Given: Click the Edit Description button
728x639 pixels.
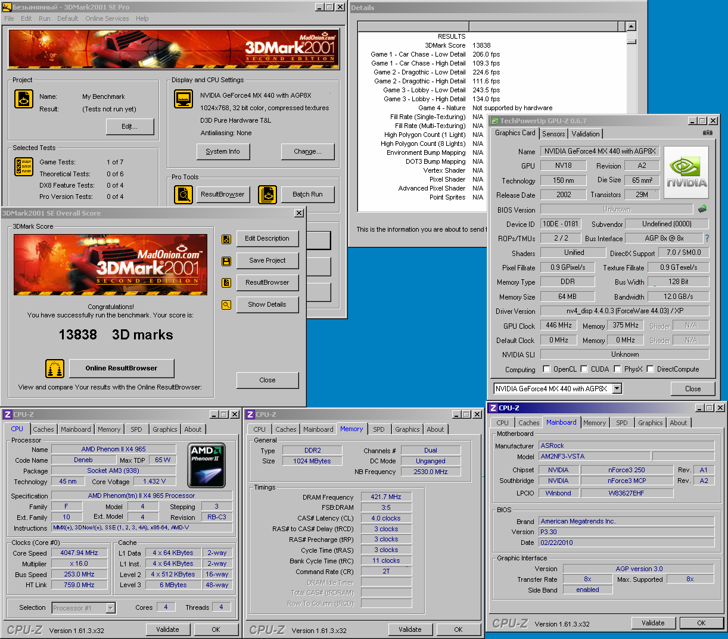Looking at the screenshot, I should 267,239.
